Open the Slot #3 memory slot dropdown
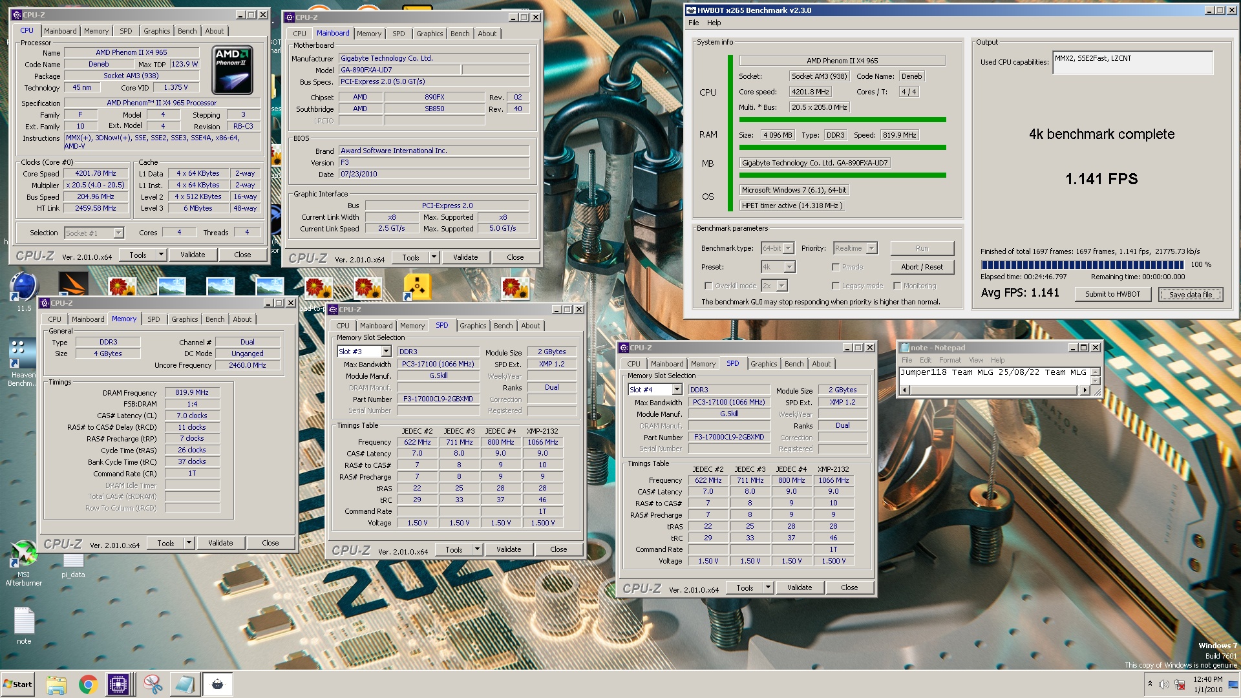Viewport: 1241px width, 698px height. pyautogui.click(x=386, y=352)
